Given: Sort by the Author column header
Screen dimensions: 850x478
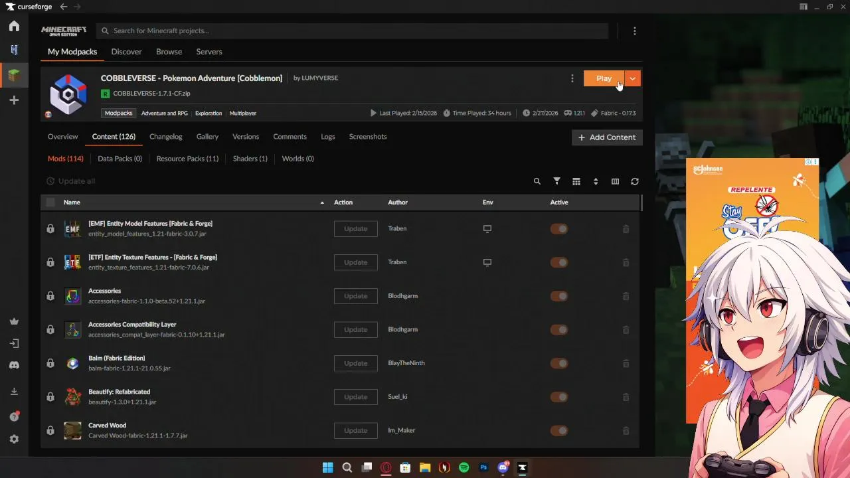Looking at the screenshot, I should (x=398, y=202).
